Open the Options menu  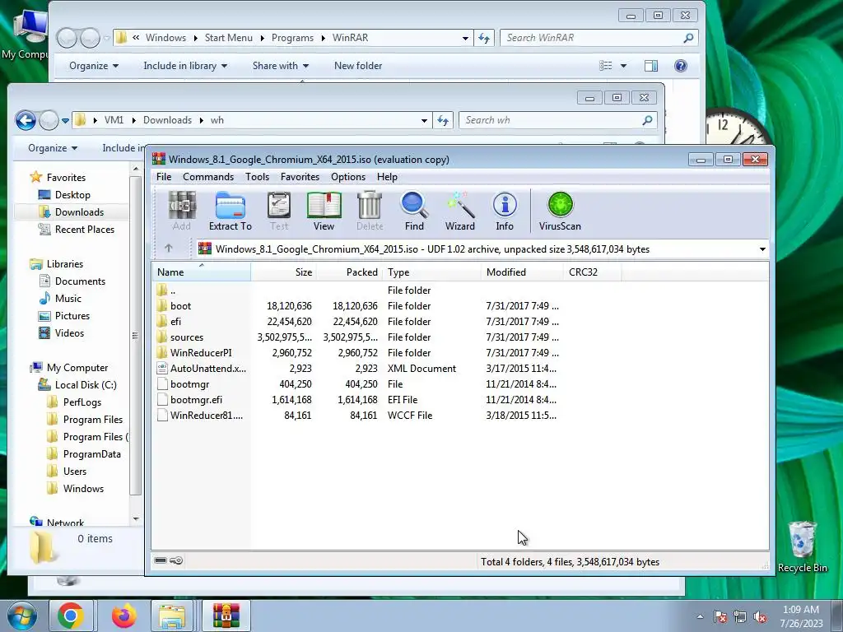tap(348, 177)
